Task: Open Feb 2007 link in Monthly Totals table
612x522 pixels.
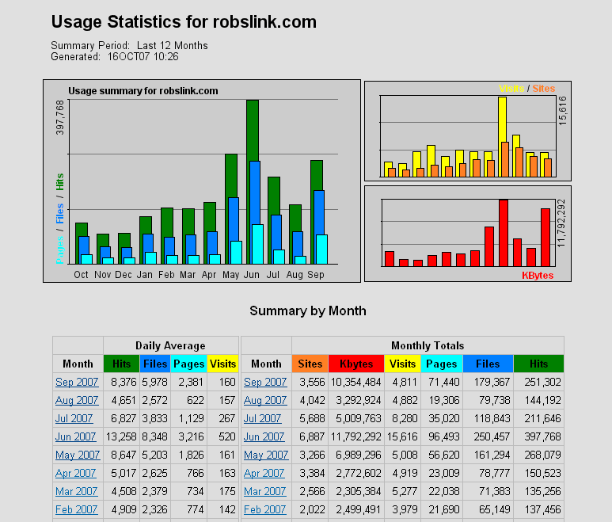Action: click(x=265, y=509)
